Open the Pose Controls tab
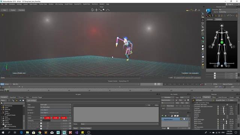240x135 pixels. (x=197, y=97)
